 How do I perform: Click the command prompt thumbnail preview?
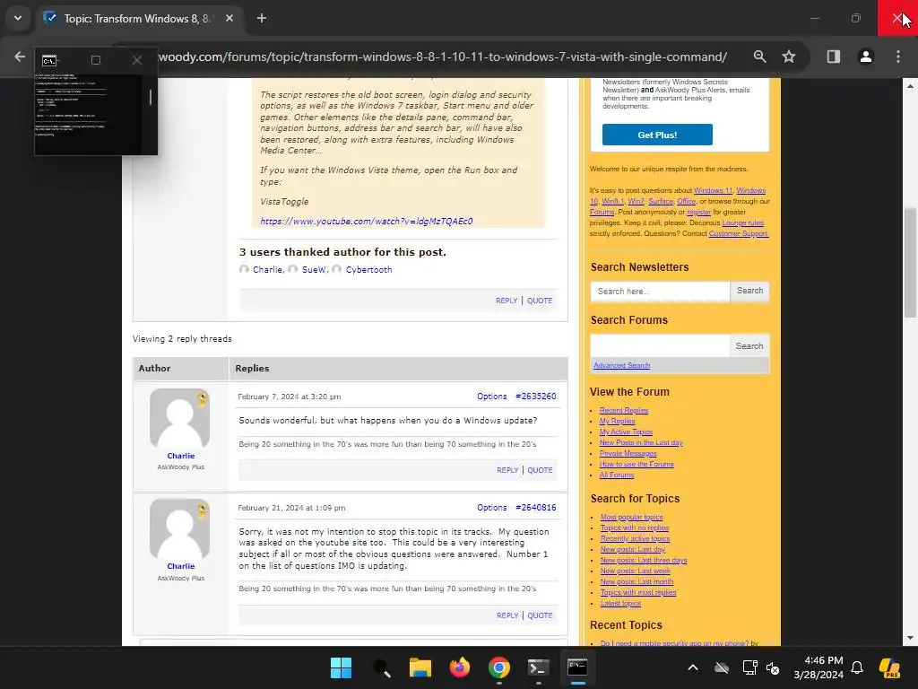pyautogui.click(x=88, y=114)
